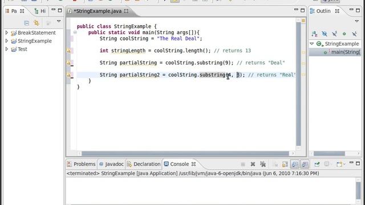Click the Console vertical scrollbar
This screenshot has height=205, width=365.
pos(358,191)
